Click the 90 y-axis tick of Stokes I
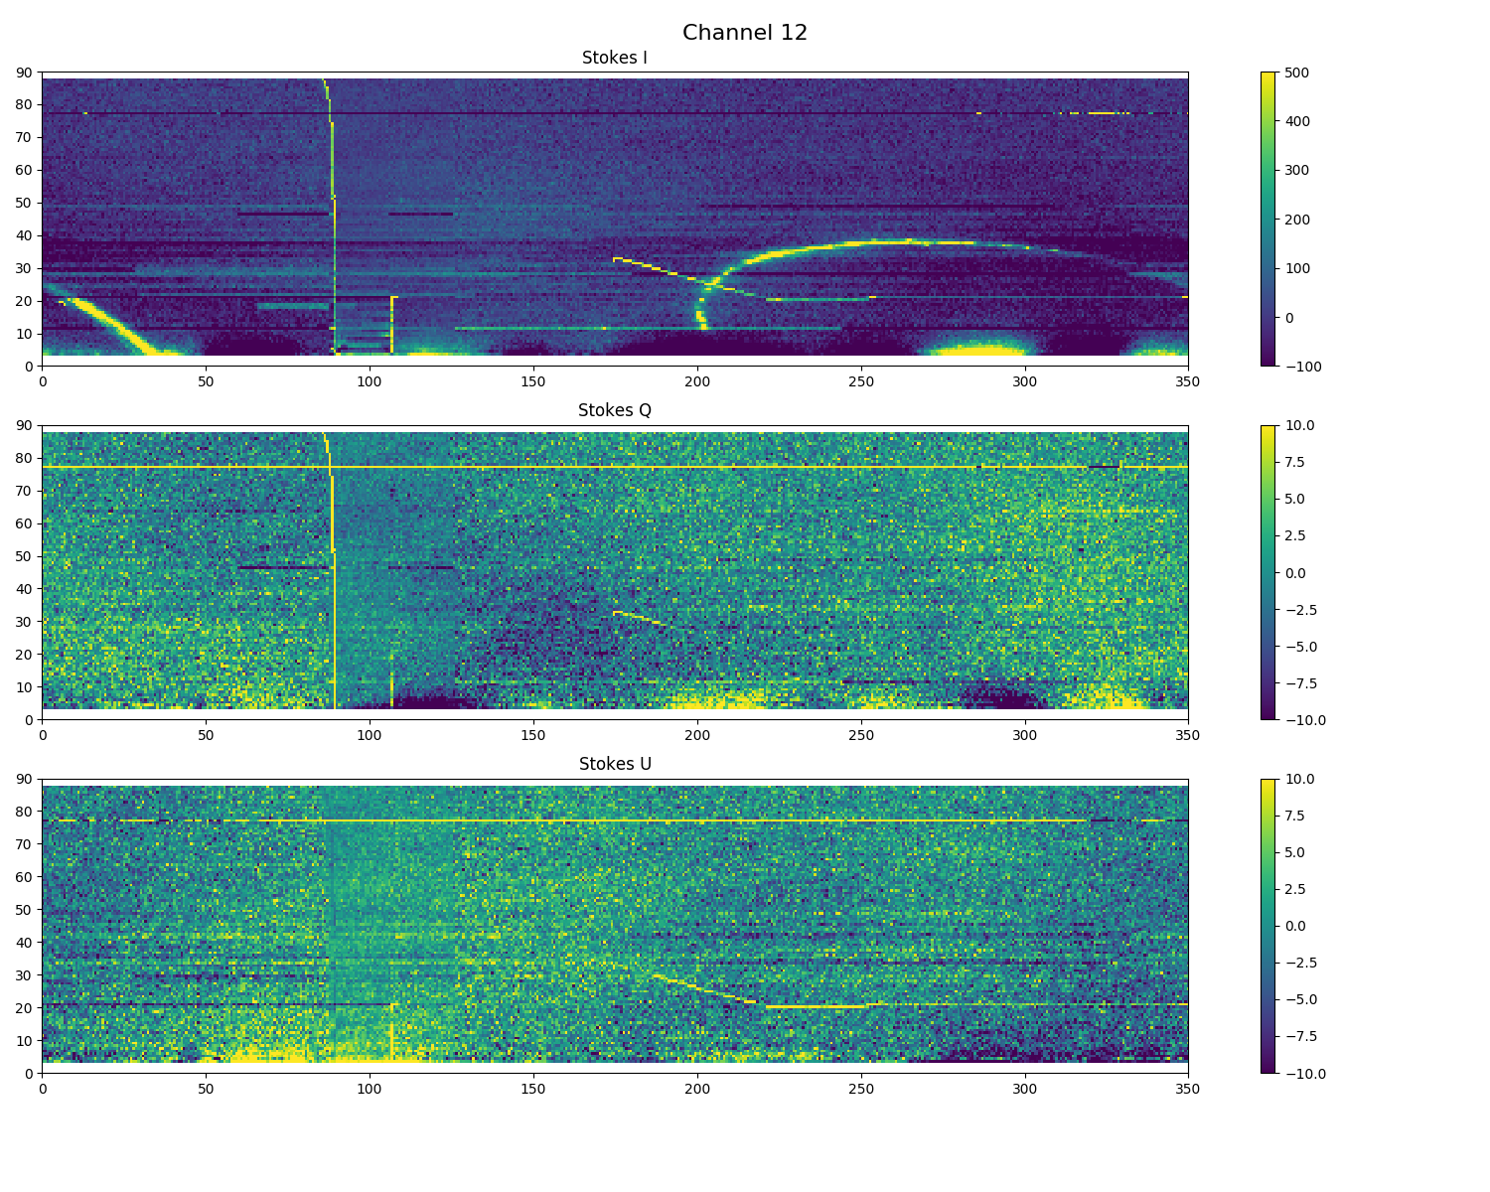Image resolution: width=1490 pixels, height=1192 pixels. click(25, 73)
